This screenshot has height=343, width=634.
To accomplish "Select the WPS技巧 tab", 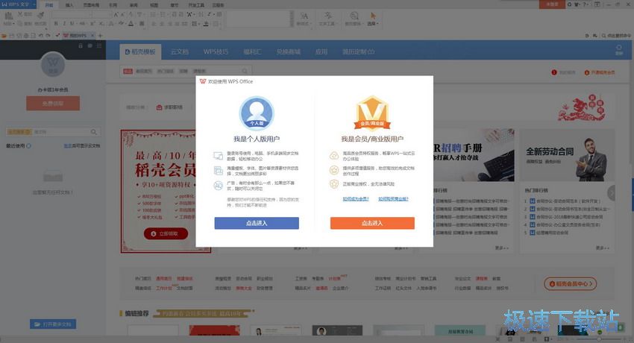I will click(x=216, y=51).
